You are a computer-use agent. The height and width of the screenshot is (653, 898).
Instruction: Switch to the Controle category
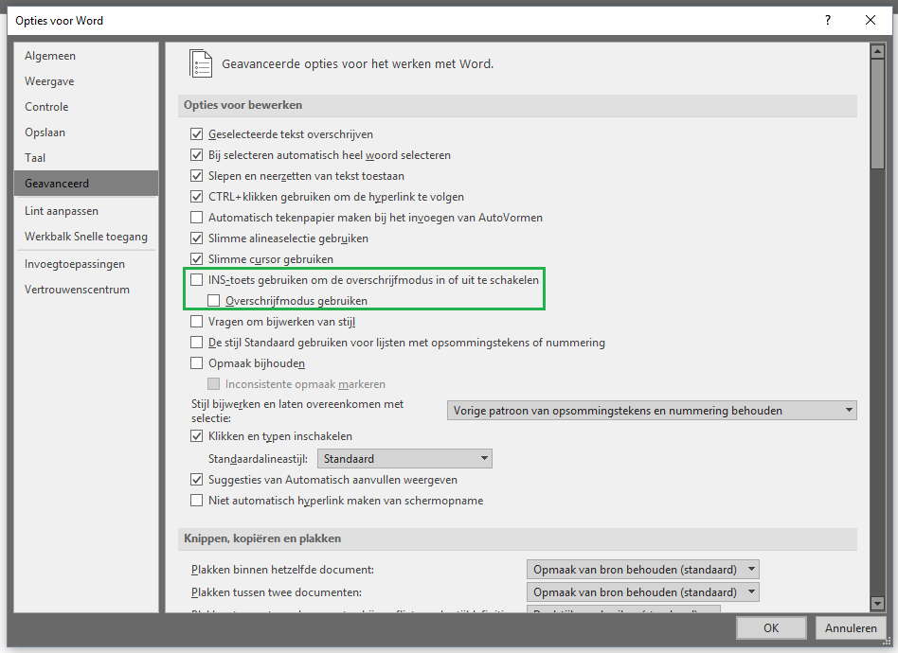(86, 106)
